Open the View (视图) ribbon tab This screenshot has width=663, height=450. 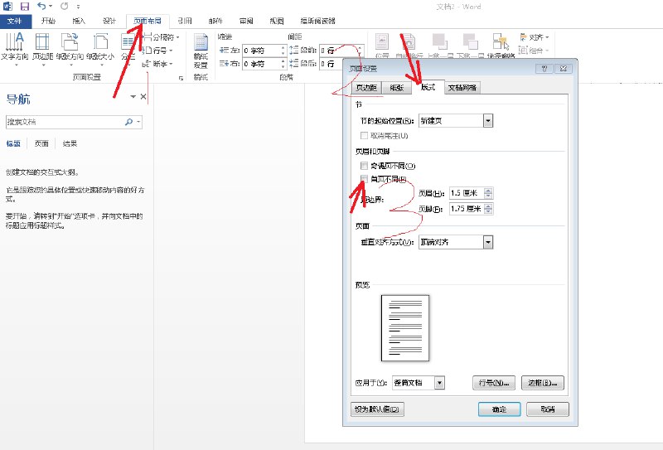pyautogui.click(x=277, y=22)
